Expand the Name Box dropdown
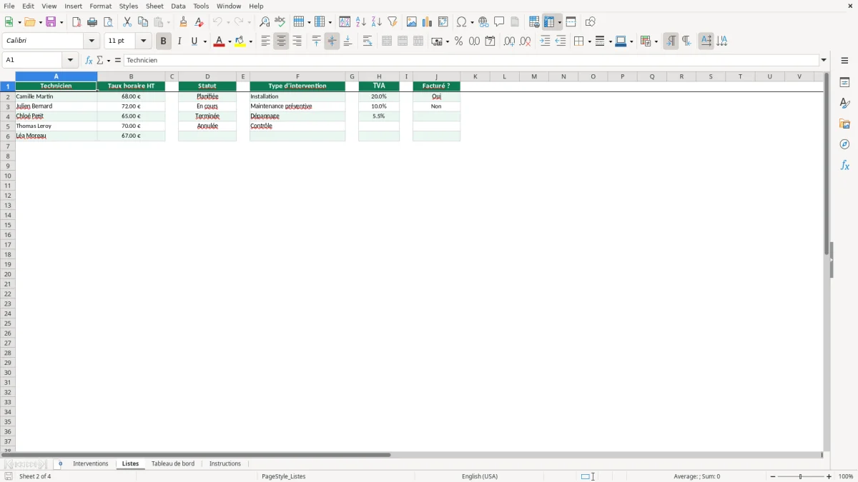Viewport: 858px width, 482px height. tap(70, 61)
